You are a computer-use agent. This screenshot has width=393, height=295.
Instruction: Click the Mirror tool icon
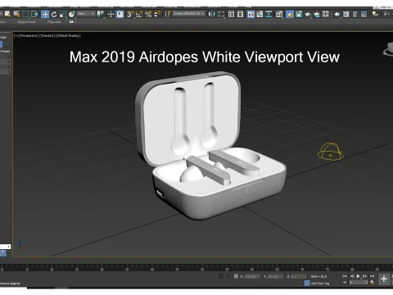coord(211,14)
